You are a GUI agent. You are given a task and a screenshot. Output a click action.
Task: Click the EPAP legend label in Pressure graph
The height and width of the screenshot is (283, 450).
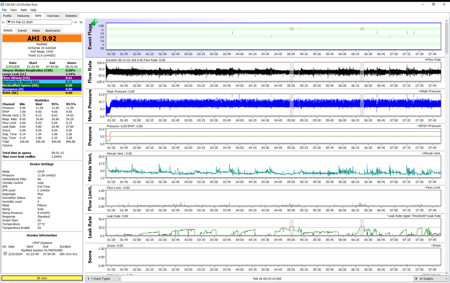[423, 126]
